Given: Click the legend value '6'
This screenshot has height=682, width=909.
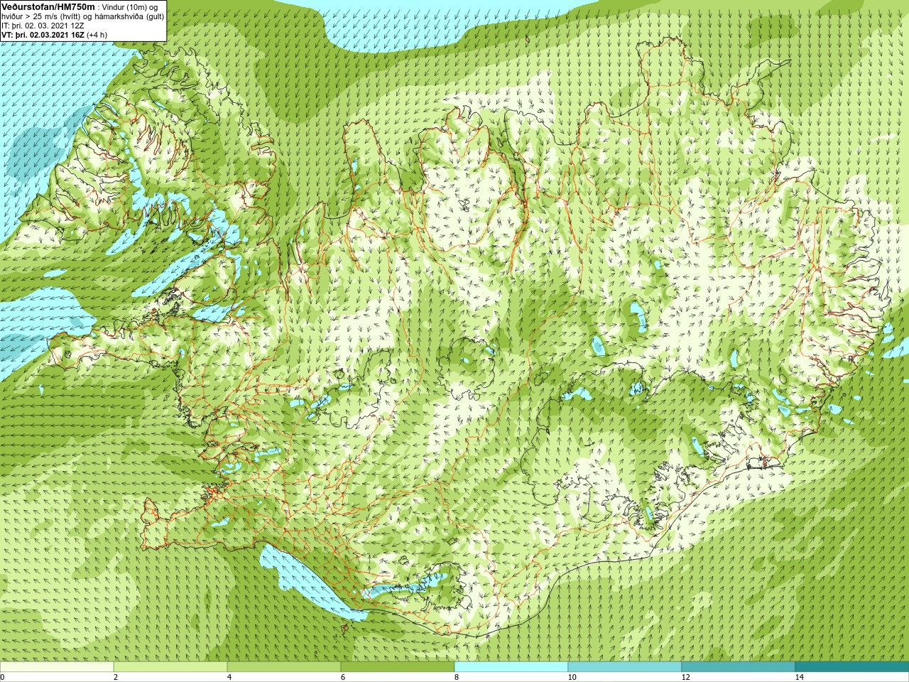Looking at the screenshot, I should pos(343,677).
